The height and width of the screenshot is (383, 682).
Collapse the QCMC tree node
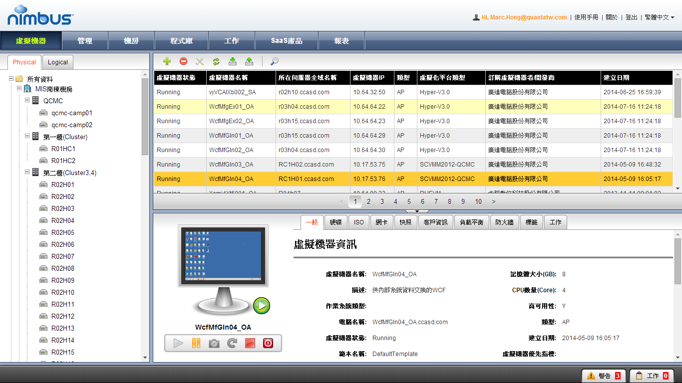pyautogui.click(x=27, y=101)
